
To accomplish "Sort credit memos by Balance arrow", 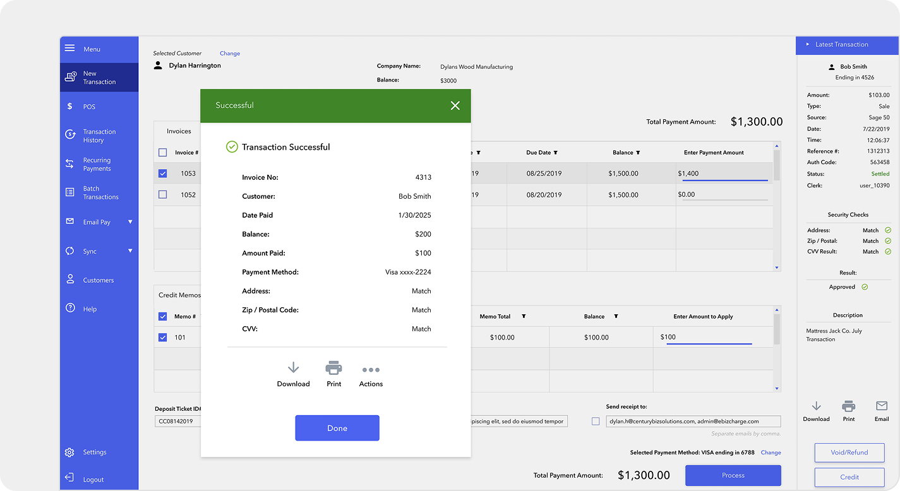I will click(x=616, y=316).
